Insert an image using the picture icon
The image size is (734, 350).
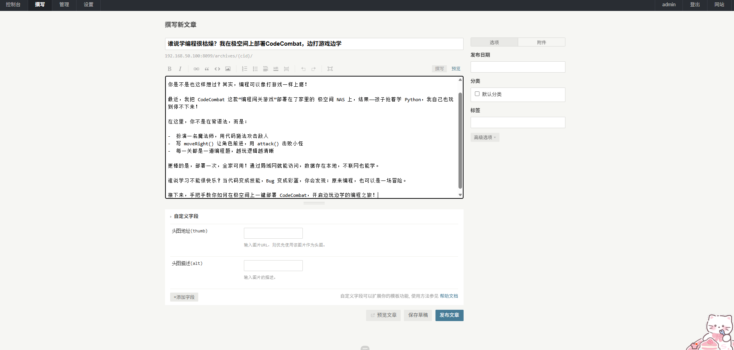coord(228,69)
